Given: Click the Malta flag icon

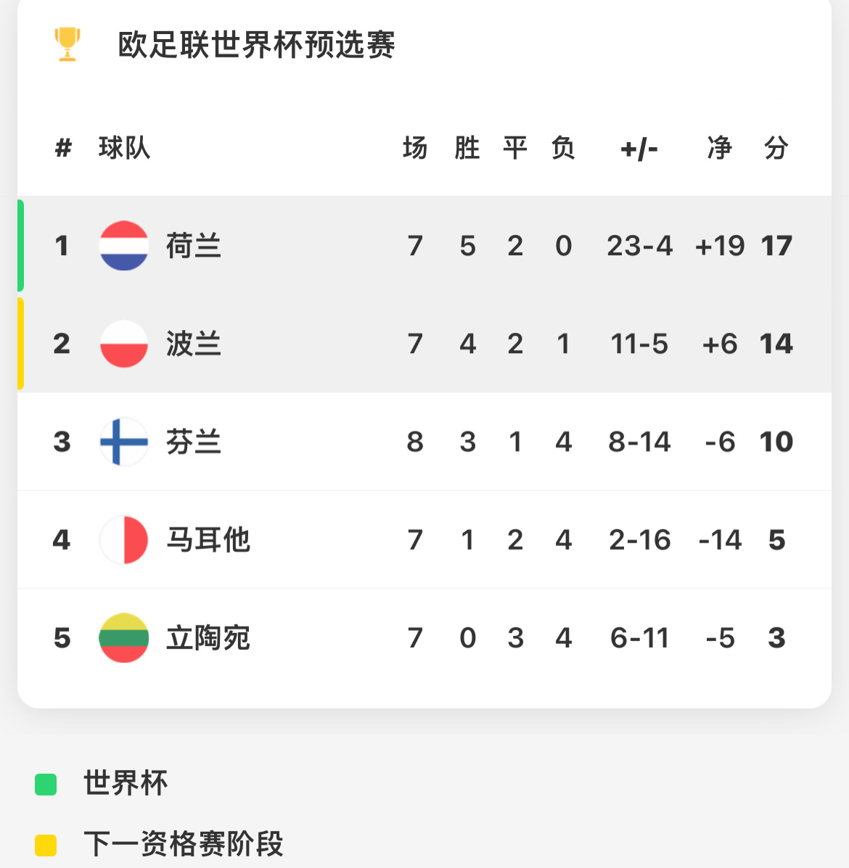Looking at the screenshot, I should point(123,540).
